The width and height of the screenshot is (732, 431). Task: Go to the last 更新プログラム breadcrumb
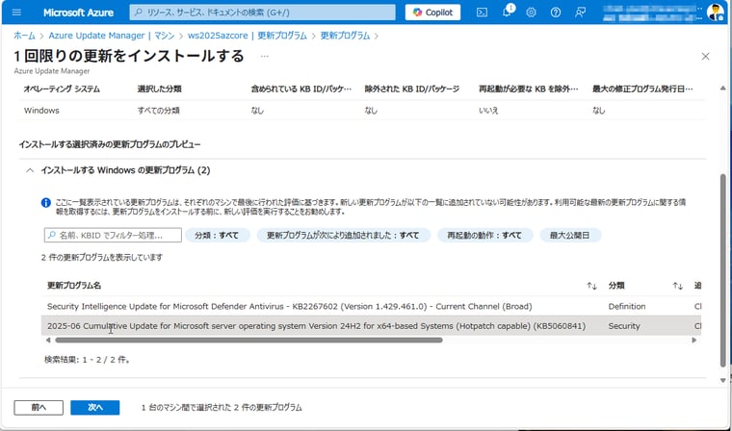(x=345, y=36)
